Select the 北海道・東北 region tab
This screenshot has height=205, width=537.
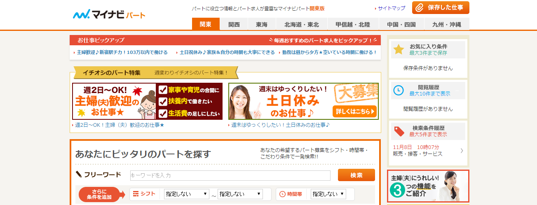302,24
